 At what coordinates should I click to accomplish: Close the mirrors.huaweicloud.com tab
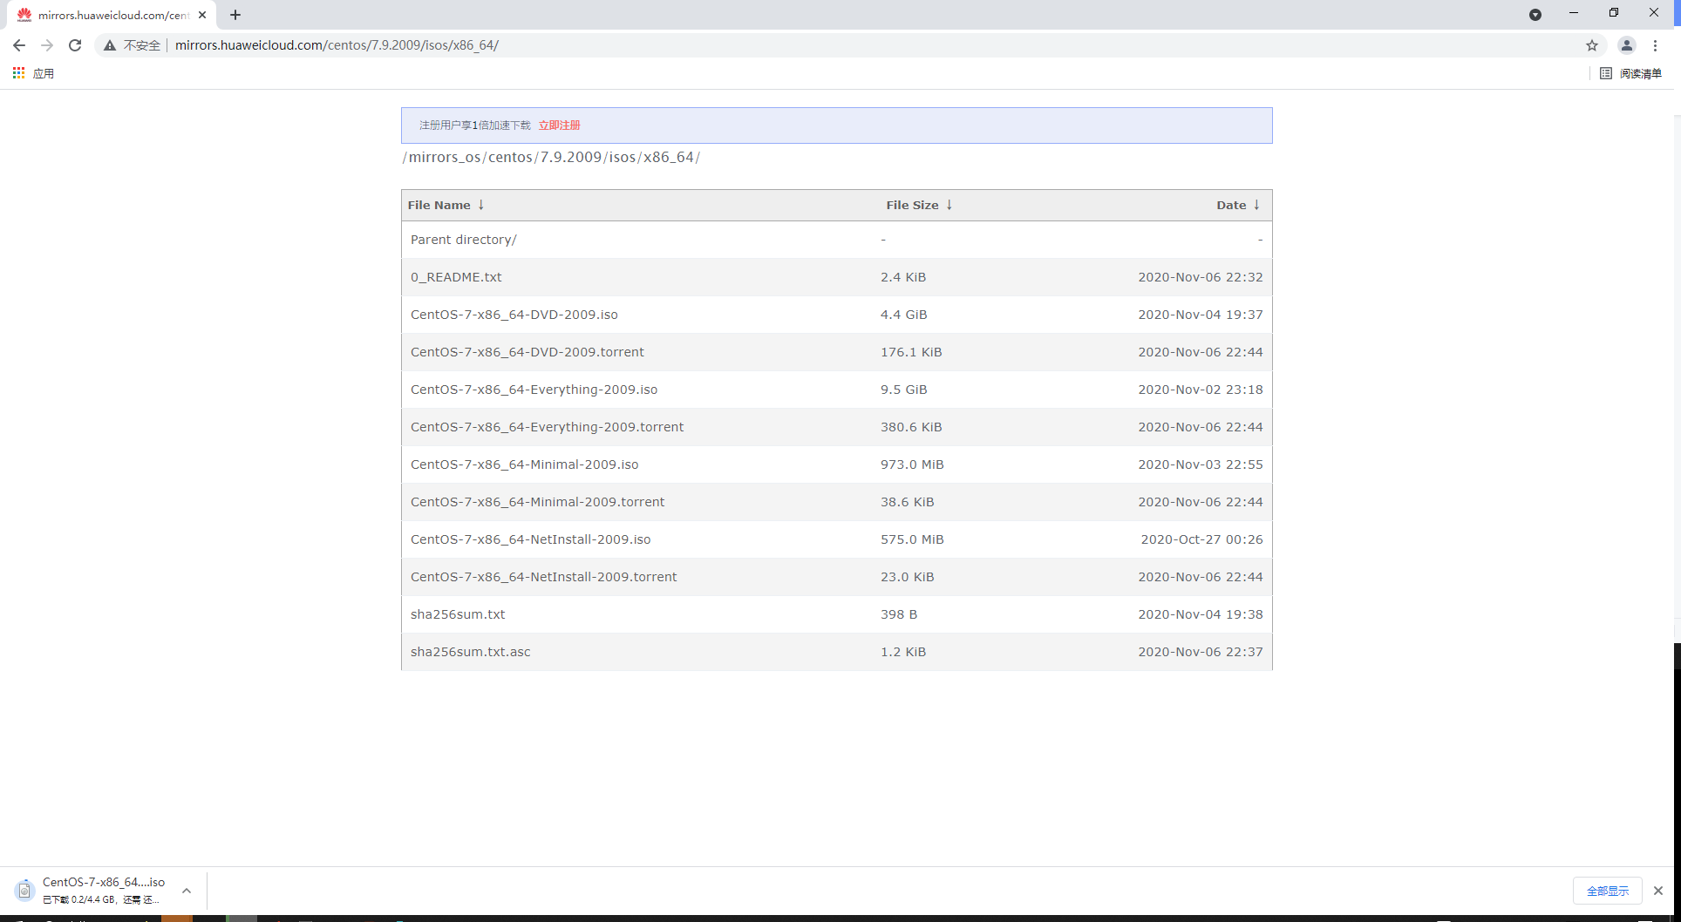[x=202, y=15]
